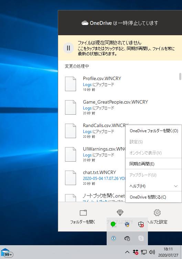182x259 pixels.
Task: Click the 2020/07/27 date in taskbar
Action: pos(168,255)
